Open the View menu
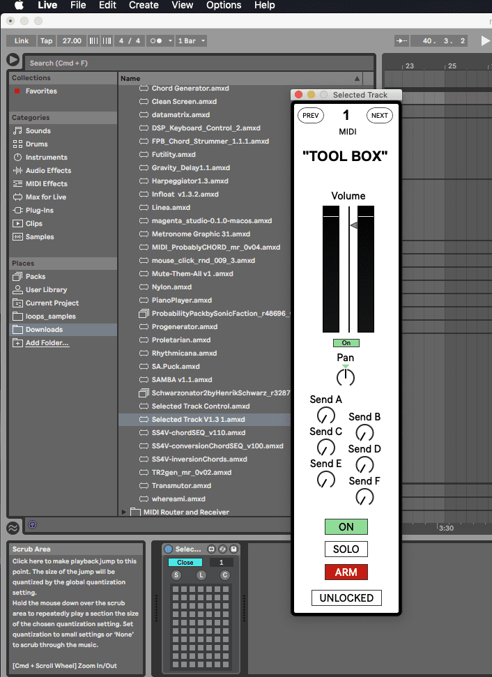The image size is (492, 677). point(183,5)
